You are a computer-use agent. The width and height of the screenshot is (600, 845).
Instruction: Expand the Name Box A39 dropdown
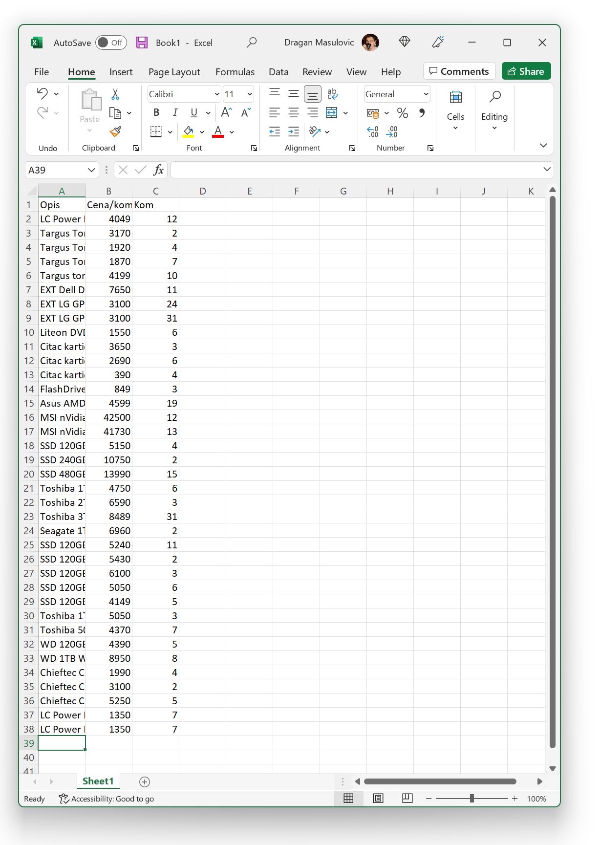click(91, 170)
